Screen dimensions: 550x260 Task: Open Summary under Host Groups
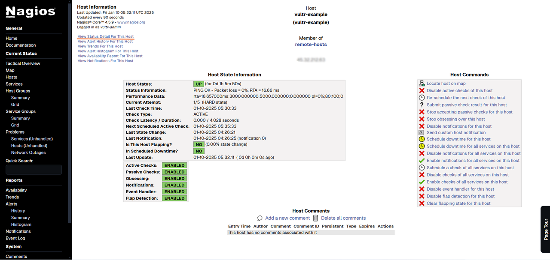coord(21,98)
